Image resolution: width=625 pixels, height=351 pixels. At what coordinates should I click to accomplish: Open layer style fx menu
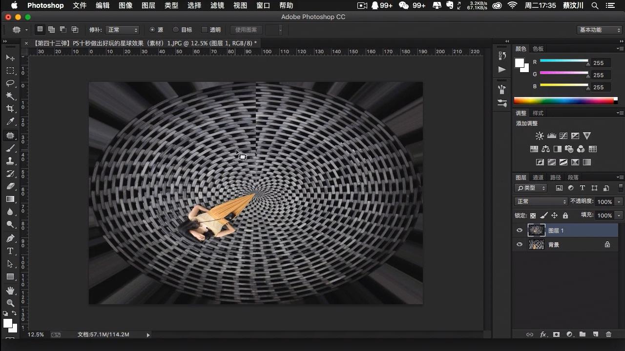point(543,334)
